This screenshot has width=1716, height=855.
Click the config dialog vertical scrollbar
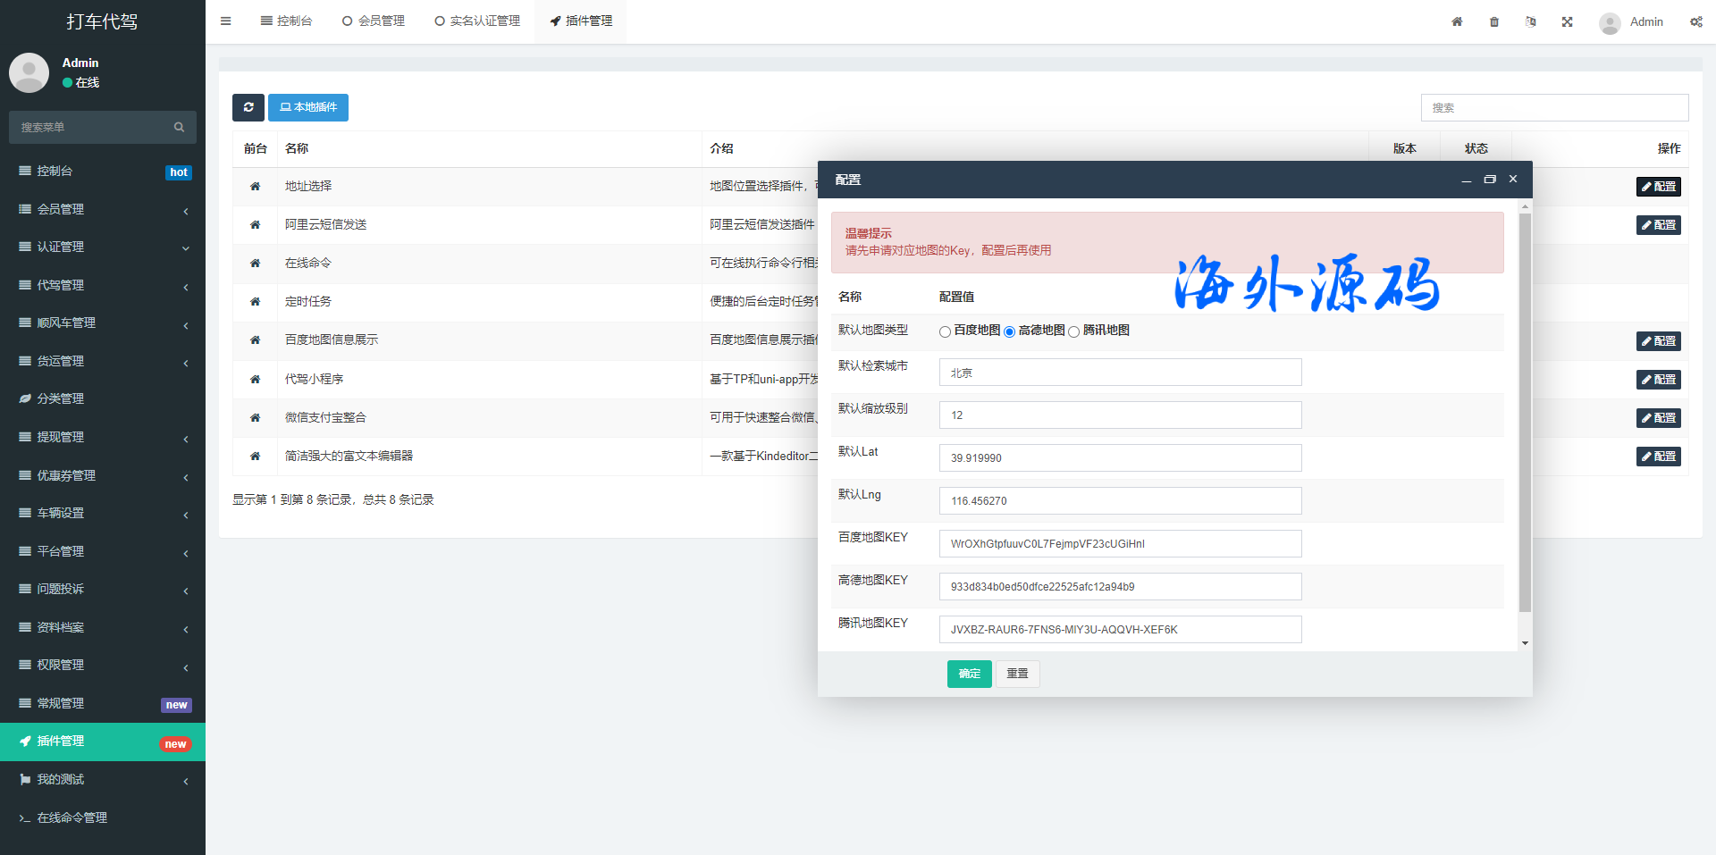[x=1525, y=411]
